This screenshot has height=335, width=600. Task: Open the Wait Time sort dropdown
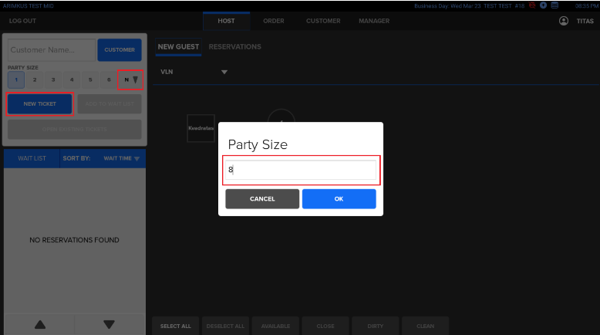click(122, 158)
